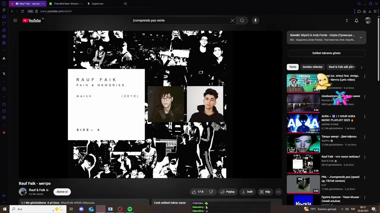Open Spotify from the taskbar
This screenshot has width=380, height=213.
[130, 209]
